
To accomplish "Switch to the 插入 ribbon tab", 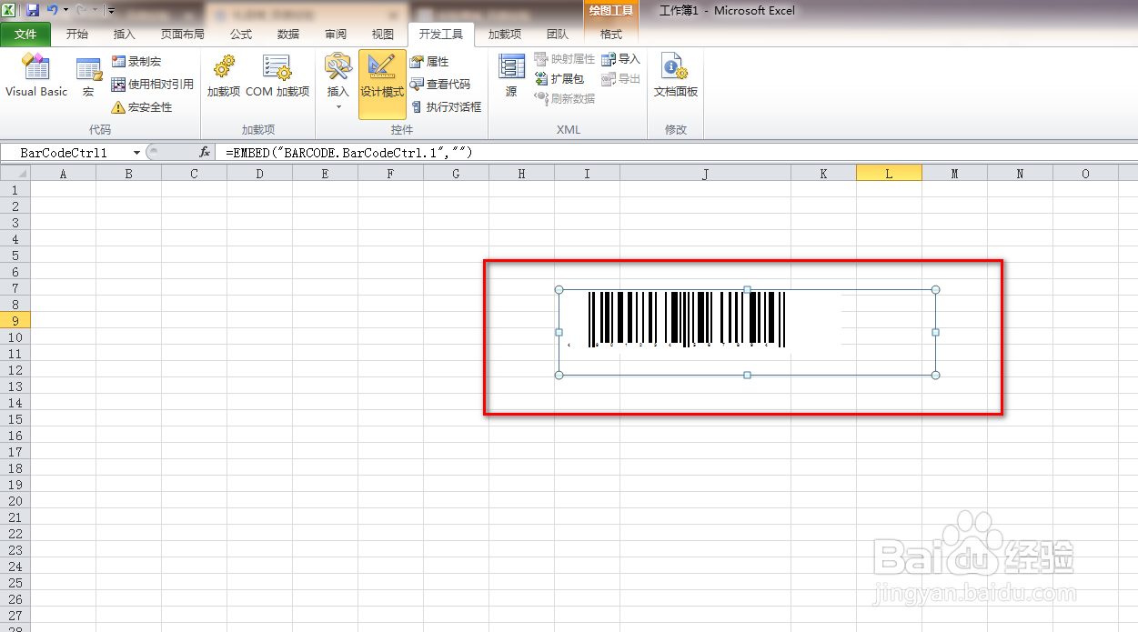I will 125,35.
